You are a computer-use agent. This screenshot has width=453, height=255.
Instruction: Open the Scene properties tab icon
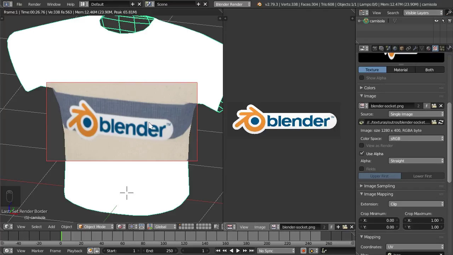pos(388,48)
